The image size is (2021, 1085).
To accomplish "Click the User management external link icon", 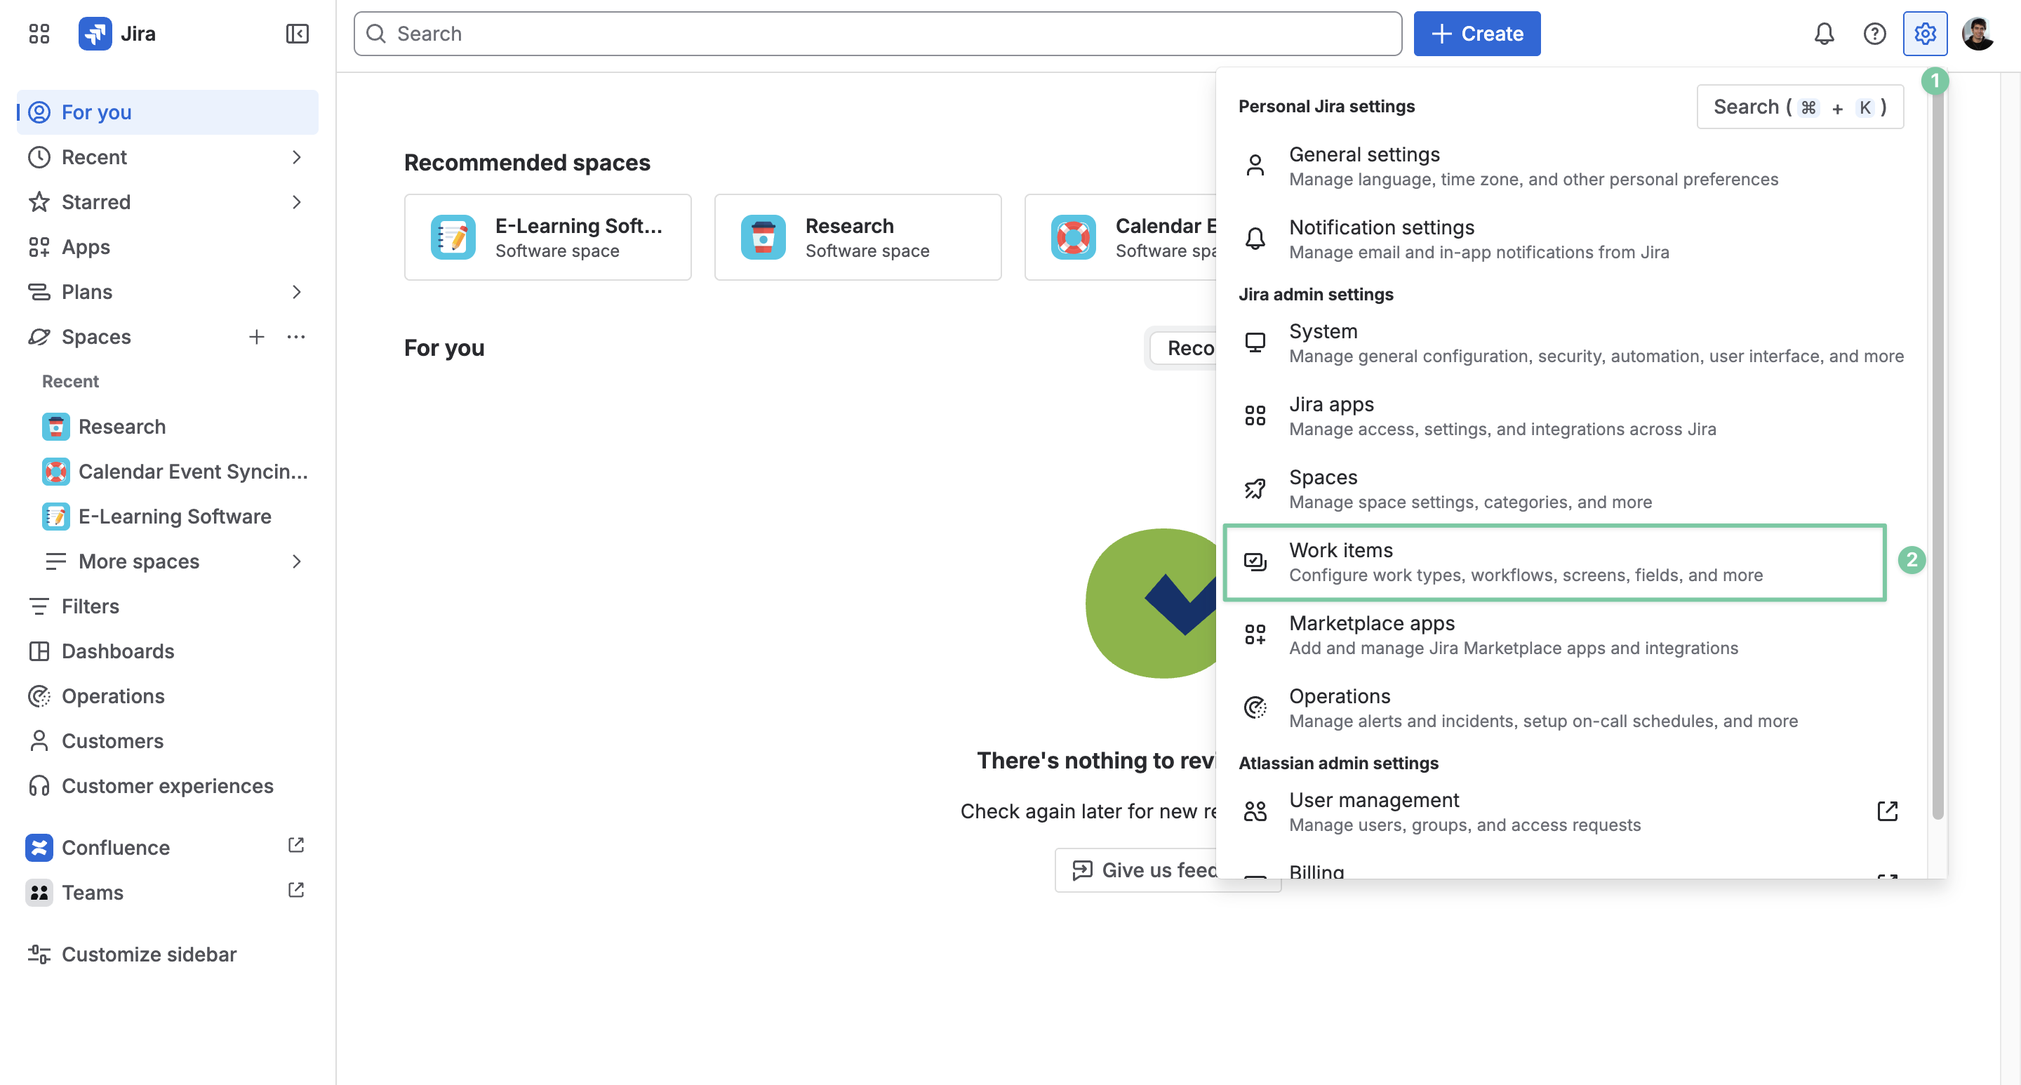I will pos(1887,811).
